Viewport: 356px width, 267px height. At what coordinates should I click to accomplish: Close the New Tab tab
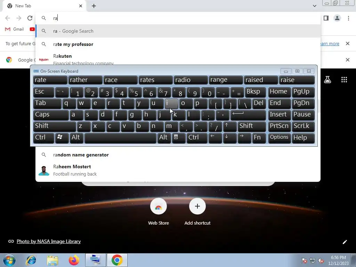81,6
